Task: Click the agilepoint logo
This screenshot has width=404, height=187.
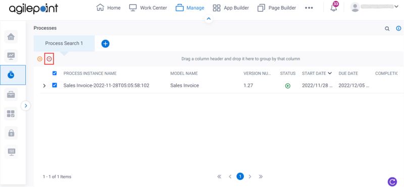Action: (x=33, y=9)
